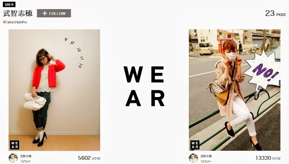Click the 157cm height under right photo
The image size is (289, 164).
(206, 161)
